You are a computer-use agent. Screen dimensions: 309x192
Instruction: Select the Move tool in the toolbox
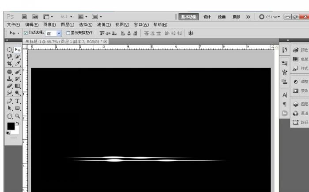17,50
